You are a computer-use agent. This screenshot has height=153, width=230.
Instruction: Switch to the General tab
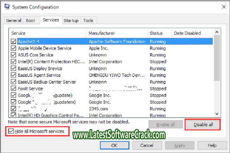(14, 20)
